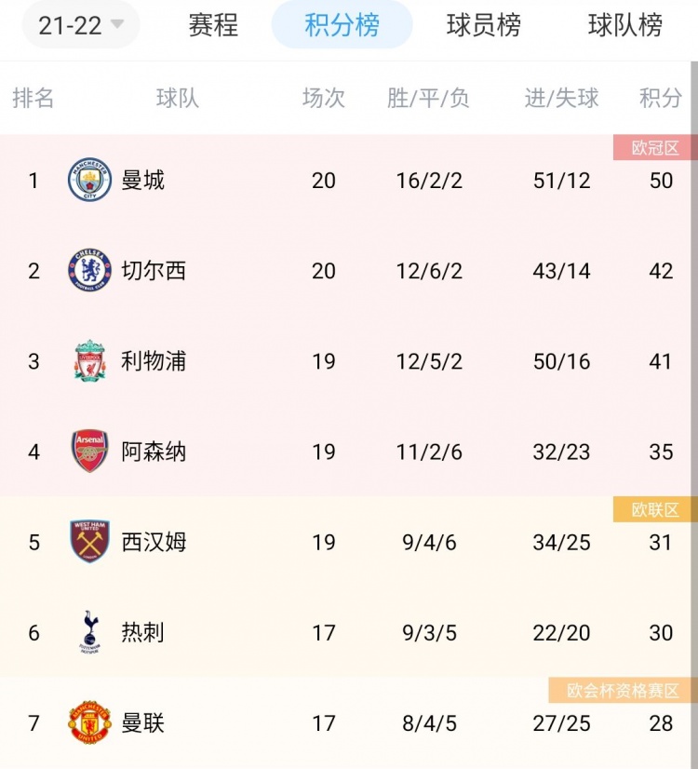Click the Manchester City club crest
Viewport: 698px width, 769px height.
[x=89, y=180]
